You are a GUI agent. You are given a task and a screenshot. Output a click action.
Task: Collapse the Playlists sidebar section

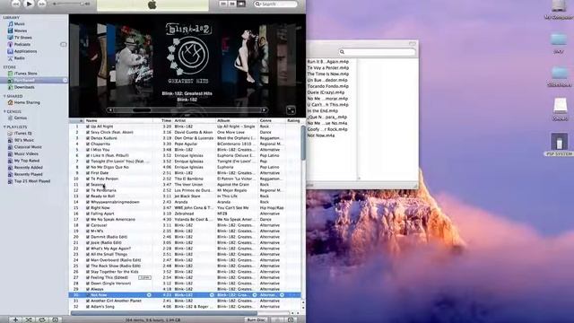4,127
